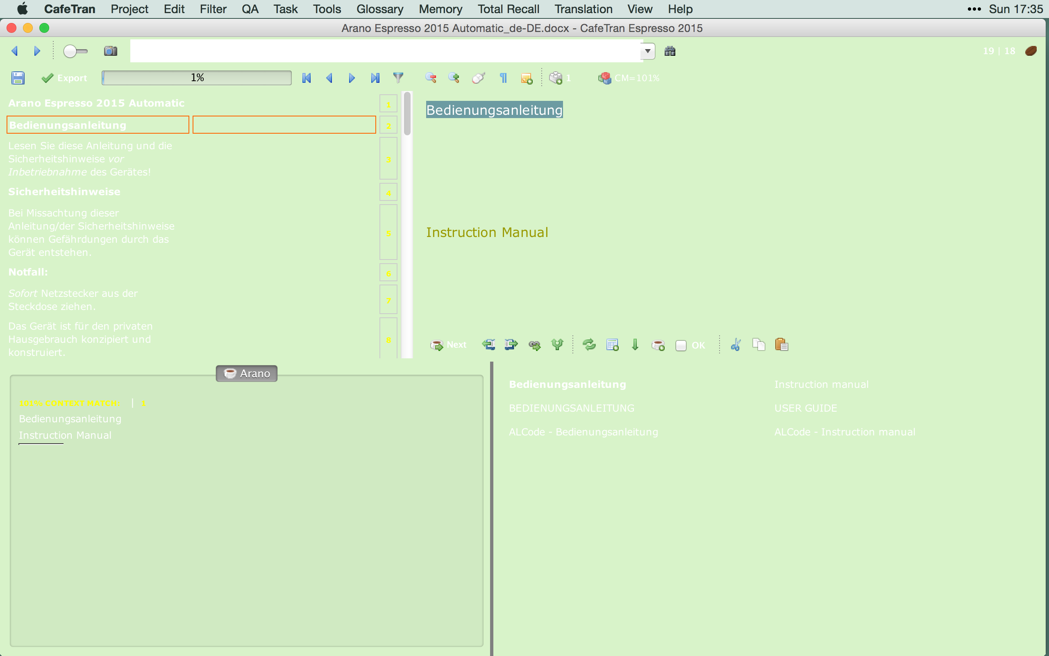1049x656 pixels.
Task: Click the empty target cell of segment 2
Action: click(284, 125)
